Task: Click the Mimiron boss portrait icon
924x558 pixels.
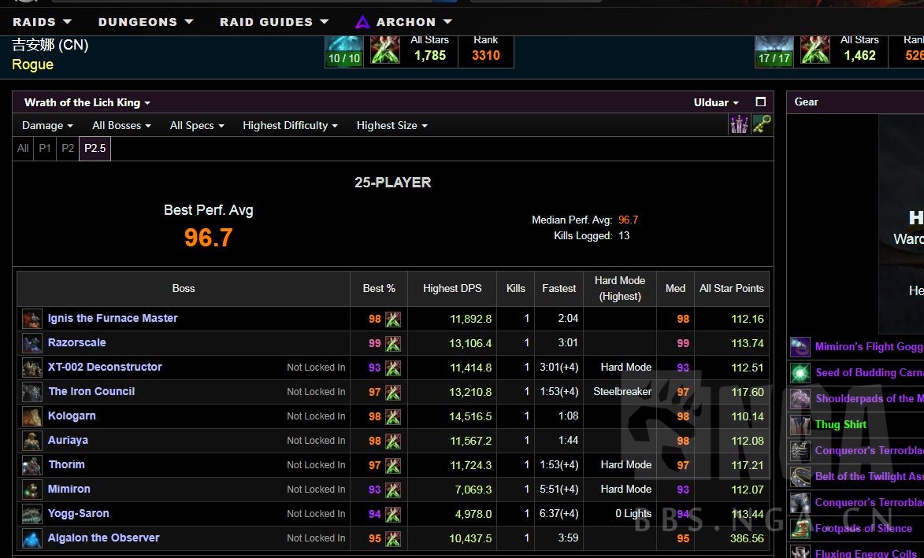Action: pyautogui.click(x=32, y=490)
